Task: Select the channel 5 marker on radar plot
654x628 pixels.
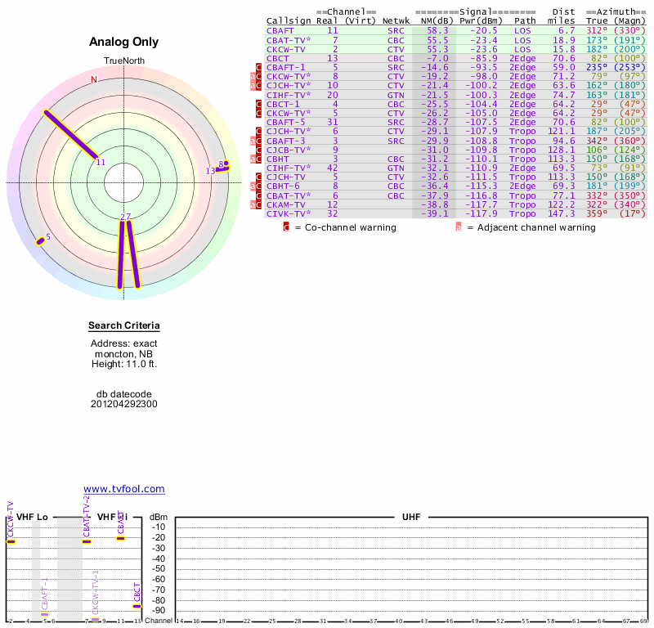Action: 40,240
